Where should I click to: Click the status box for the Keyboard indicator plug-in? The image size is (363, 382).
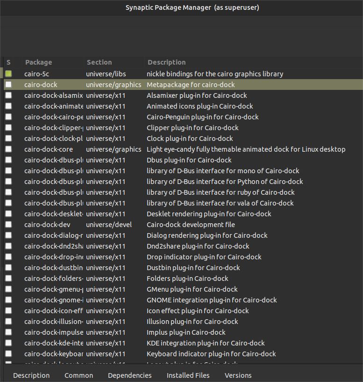(x=8, y=354)
